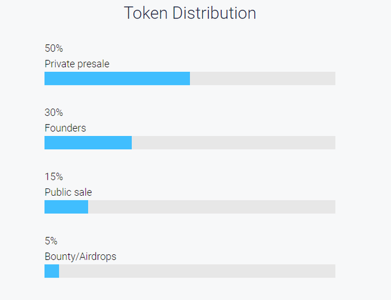Click the word presale under 50%
This screenshot has height=300, width=391.
point(93,65)
